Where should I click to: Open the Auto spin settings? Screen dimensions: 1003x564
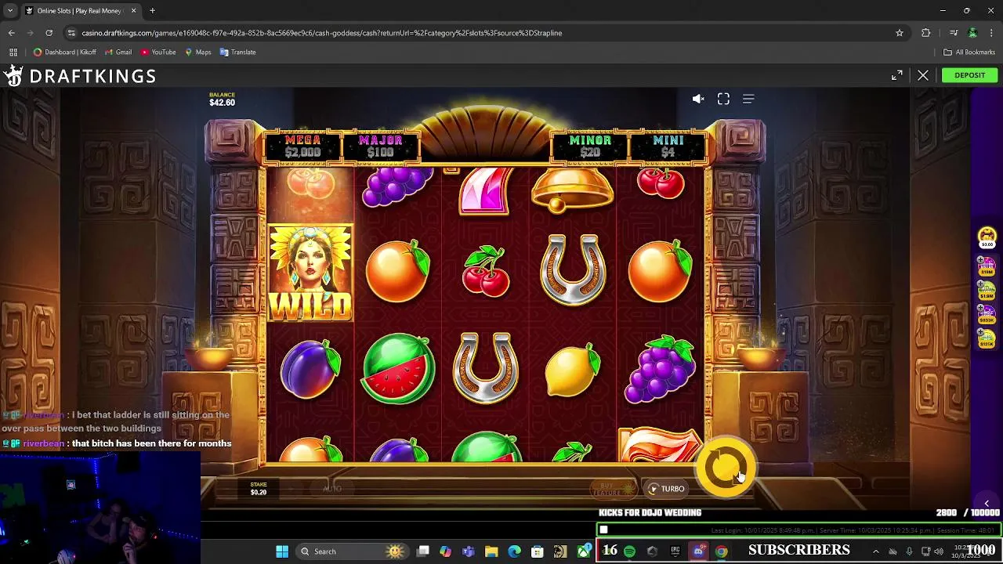point(332,489)
